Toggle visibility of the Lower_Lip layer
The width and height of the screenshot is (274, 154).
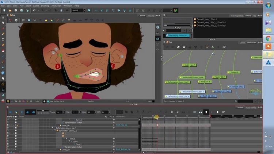(8, 150)
